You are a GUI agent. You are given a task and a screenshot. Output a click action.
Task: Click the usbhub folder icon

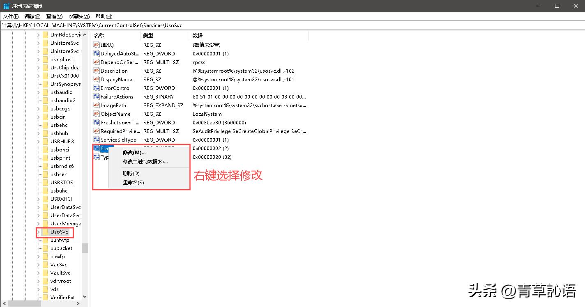point(45,133)
